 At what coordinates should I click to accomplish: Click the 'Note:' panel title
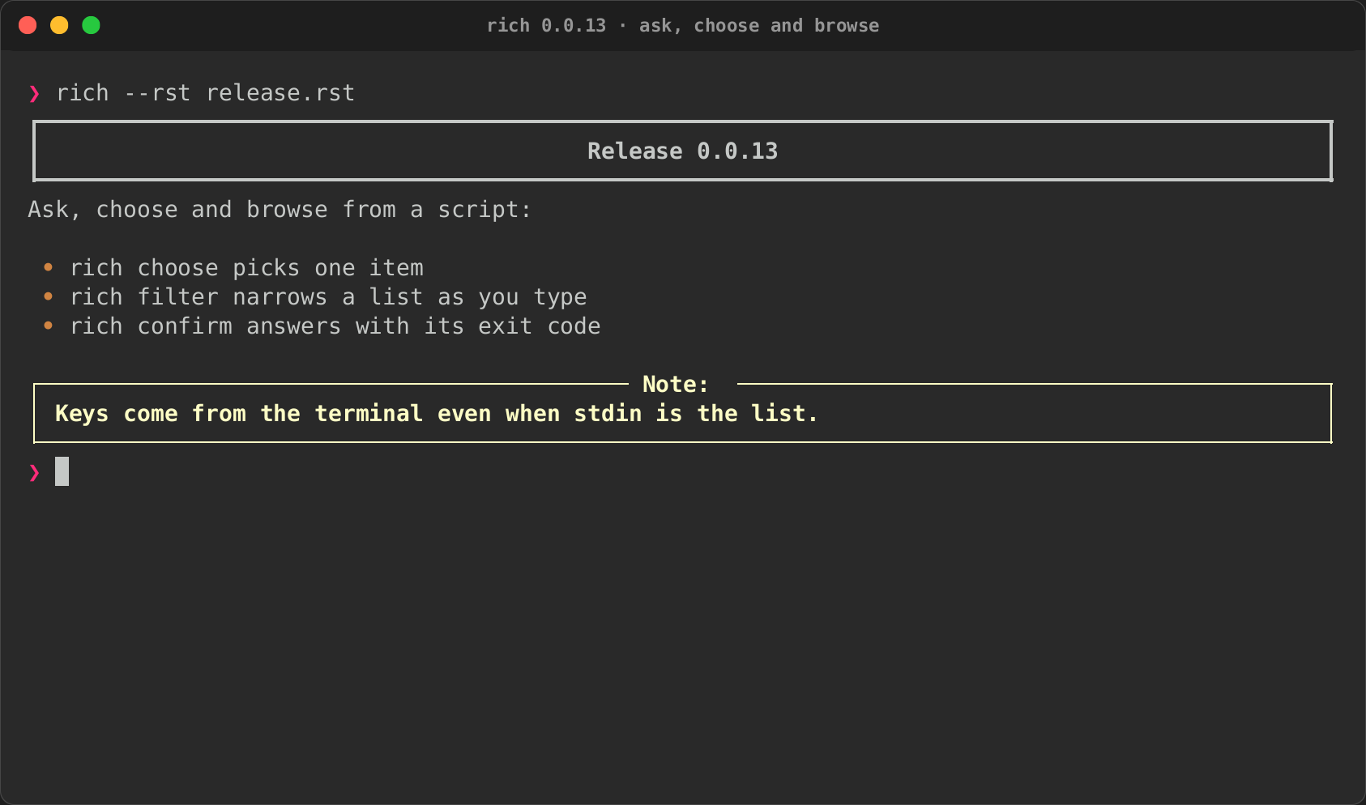(x=676, y=385)
